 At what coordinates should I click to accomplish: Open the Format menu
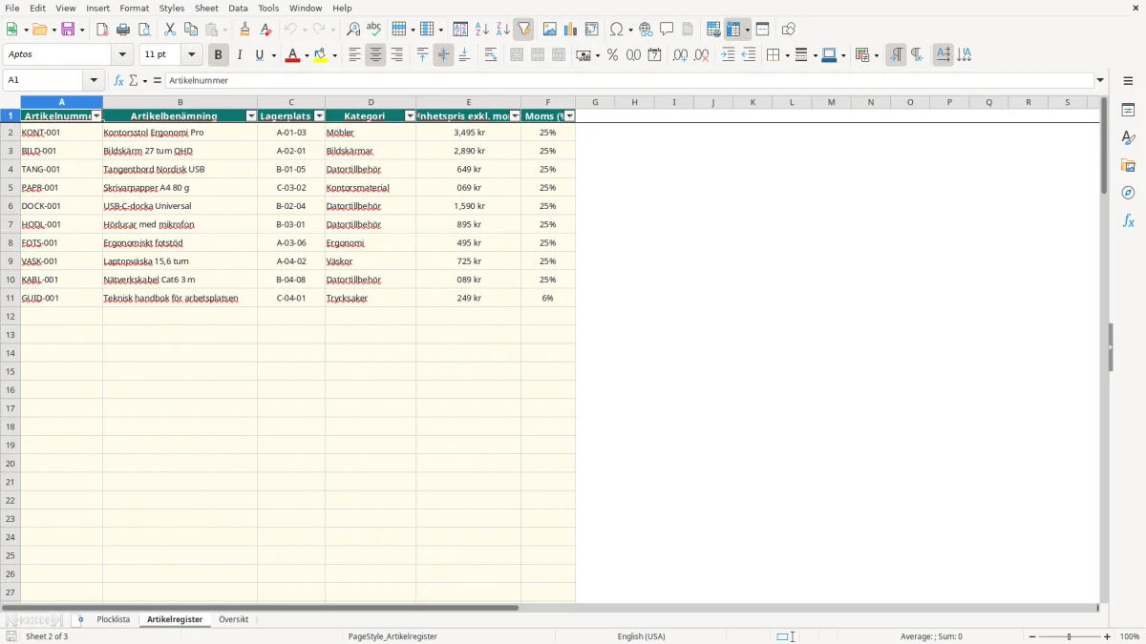134,8
